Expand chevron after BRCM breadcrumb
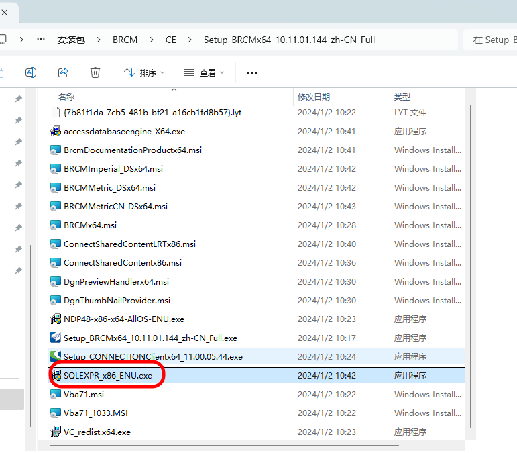The width and height of the screenshot is (517, 453). point(152,40)
